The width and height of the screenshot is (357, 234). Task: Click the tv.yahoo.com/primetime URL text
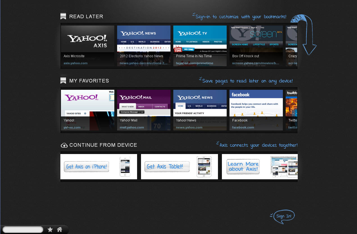pos(195,63)
